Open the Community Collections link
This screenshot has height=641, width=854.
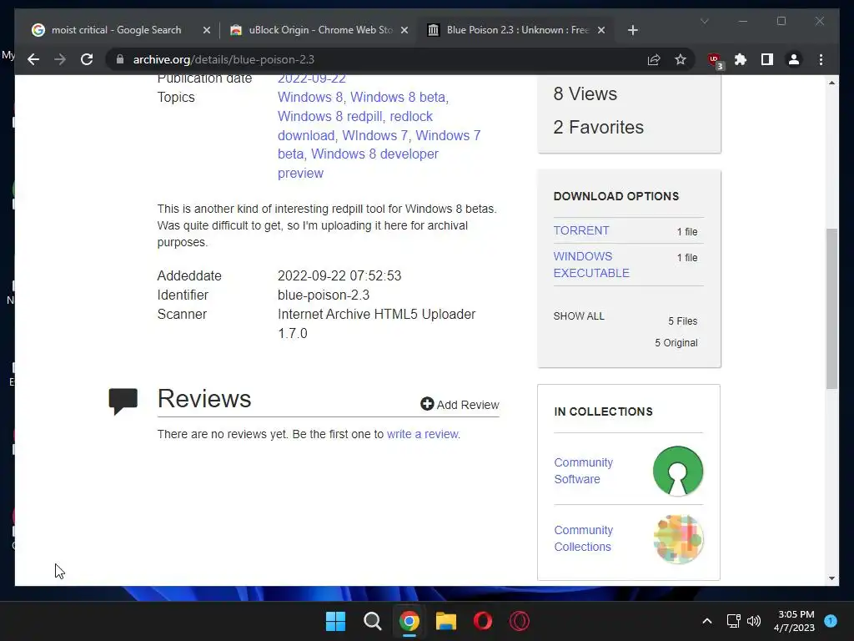pyautogui.click(x=583, y=538)
